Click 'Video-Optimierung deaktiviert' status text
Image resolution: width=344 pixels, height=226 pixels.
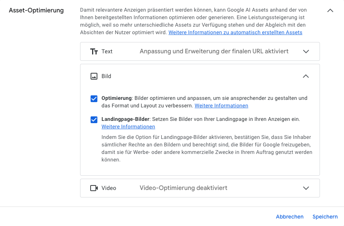(183, 188)
